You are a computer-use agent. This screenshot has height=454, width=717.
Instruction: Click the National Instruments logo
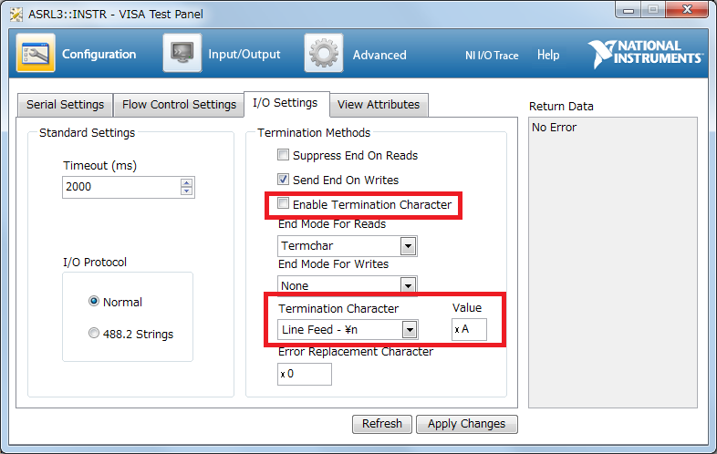645,54
